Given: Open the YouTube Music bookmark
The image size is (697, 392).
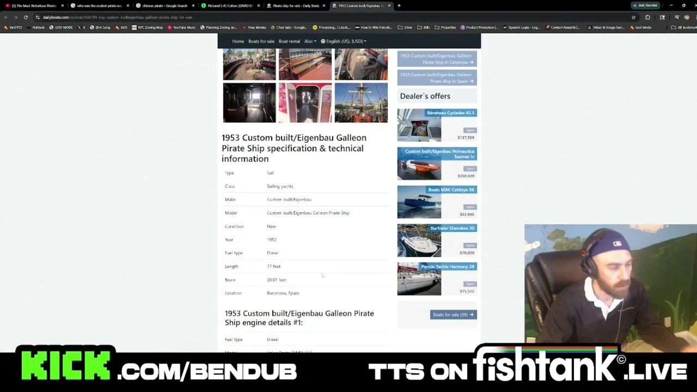Looking at the screenshot, I should point(181,27).
